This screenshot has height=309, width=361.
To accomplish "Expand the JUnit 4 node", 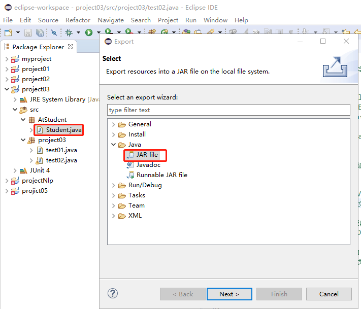I will pyautogui.click(x=15, y=170).
